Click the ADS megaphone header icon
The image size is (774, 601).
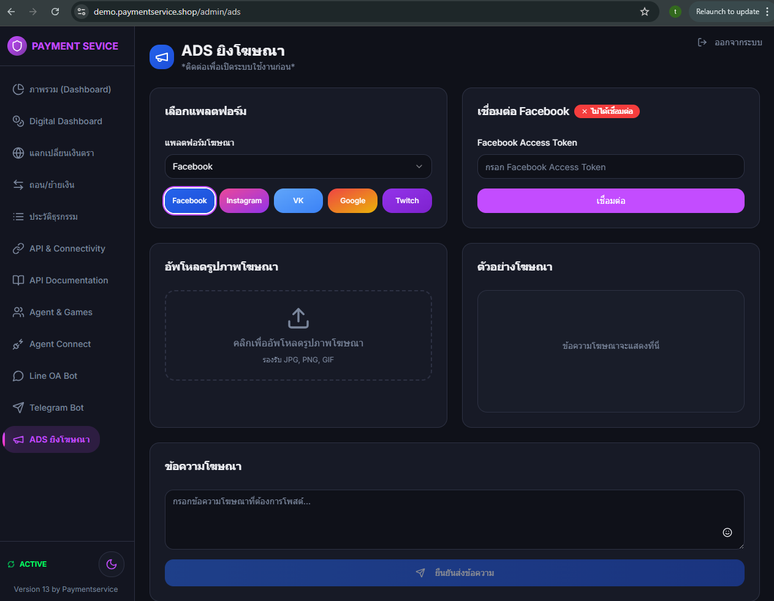point(162,58)
